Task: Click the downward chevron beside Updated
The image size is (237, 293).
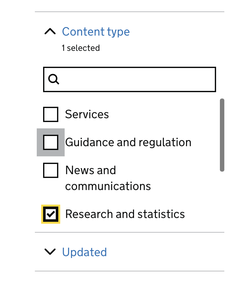Action: 50,252
